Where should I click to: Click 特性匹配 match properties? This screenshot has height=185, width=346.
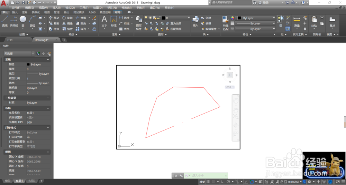(226, 23)
